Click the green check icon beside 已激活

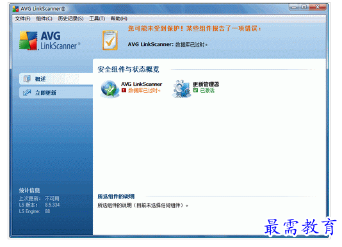tap(195, 90)
